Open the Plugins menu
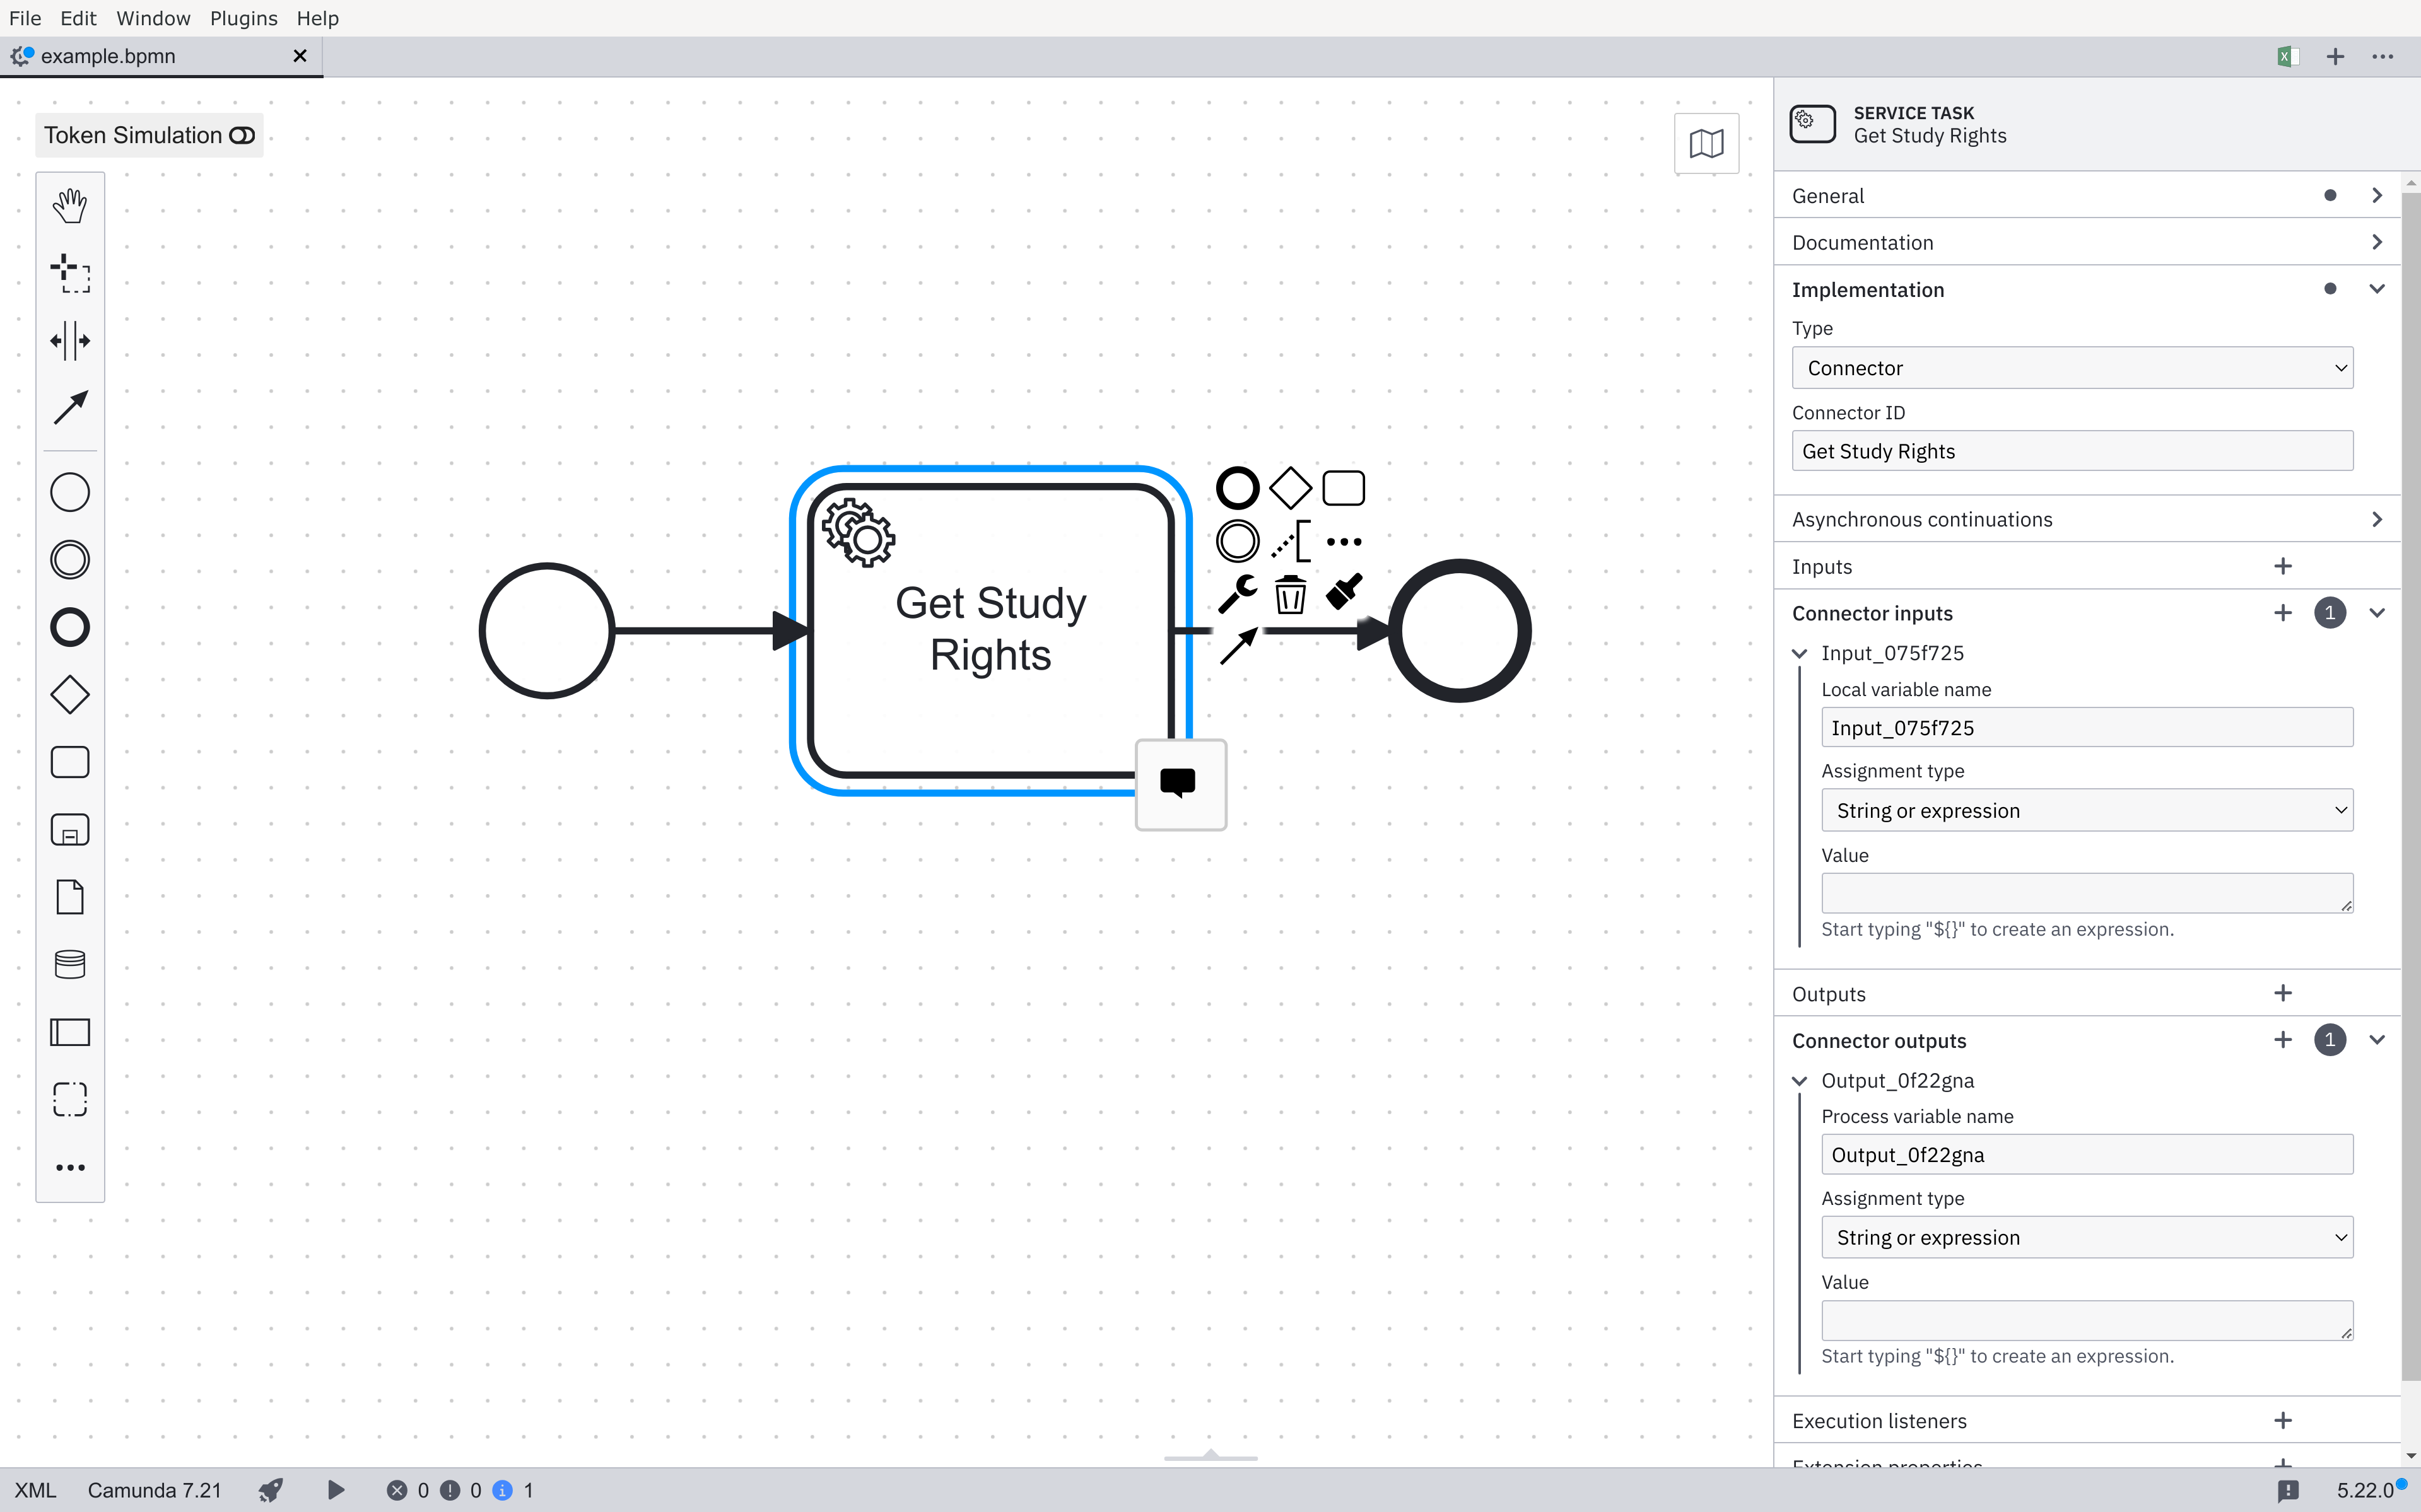2421x1512 pixels. (243, 18)
